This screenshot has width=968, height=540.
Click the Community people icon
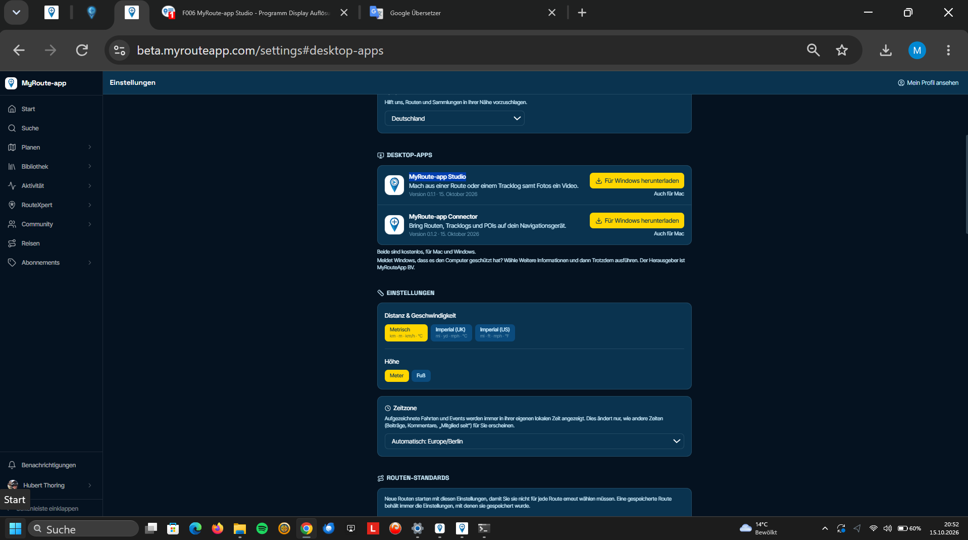pyautogui.click(x=12, y=224)
